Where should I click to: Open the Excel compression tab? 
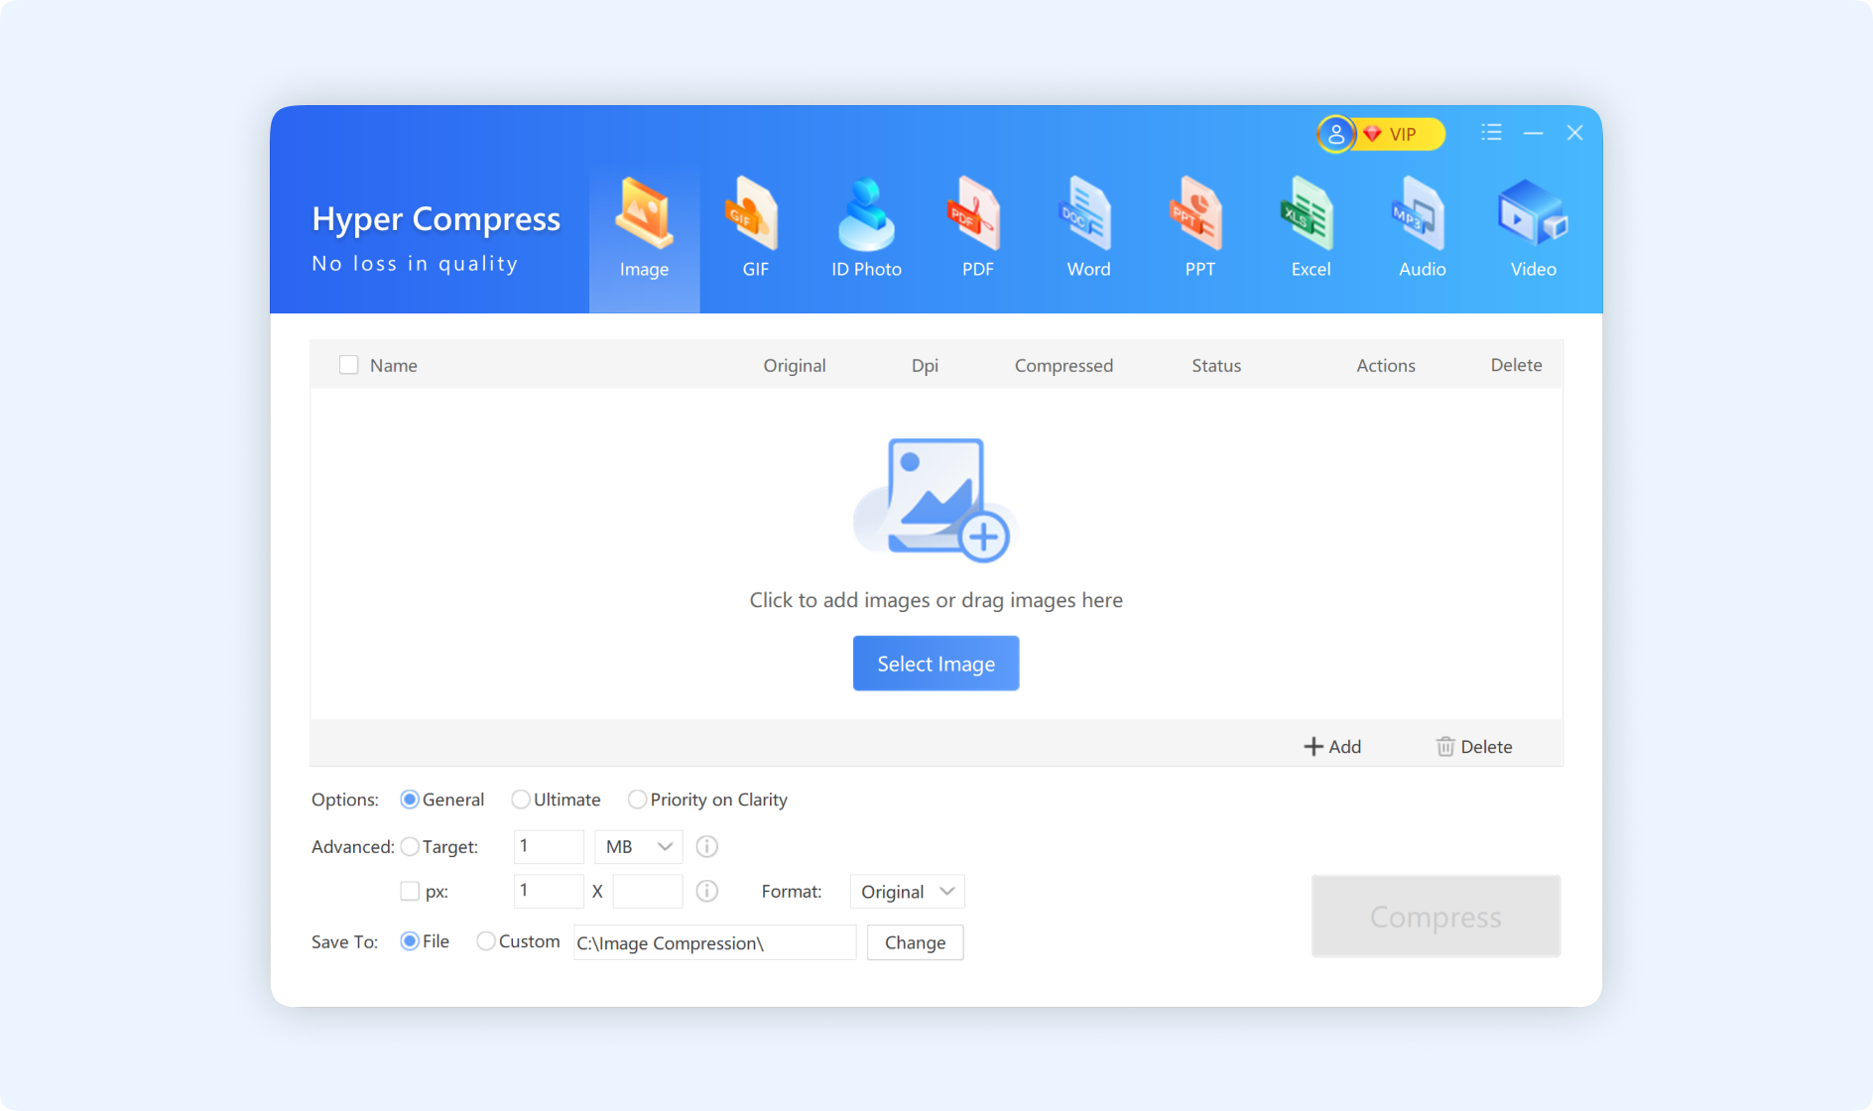click(x=1311, y=230)
